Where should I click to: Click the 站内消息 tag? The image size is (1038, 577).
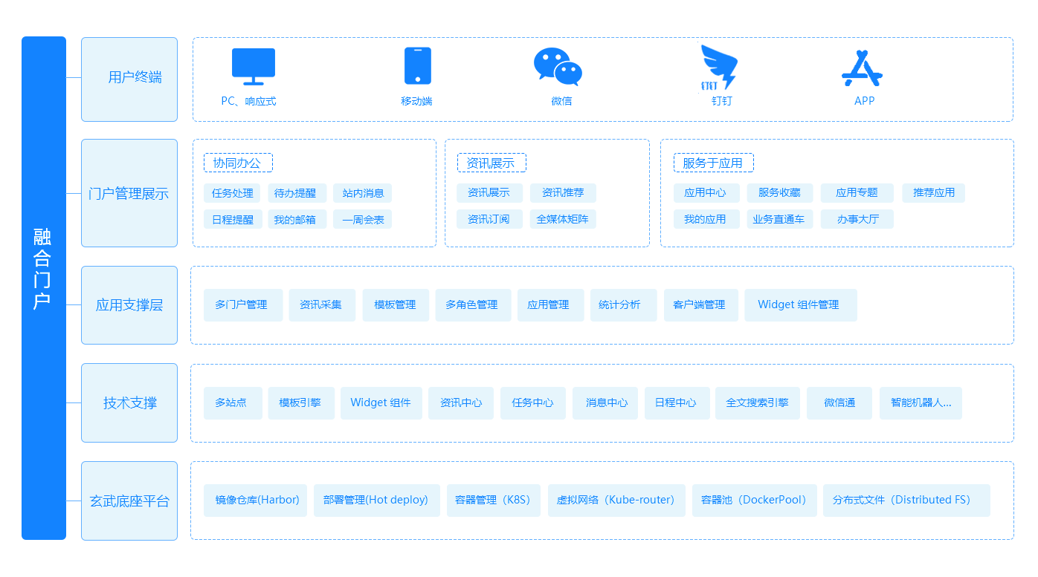(x=362, y=193)
